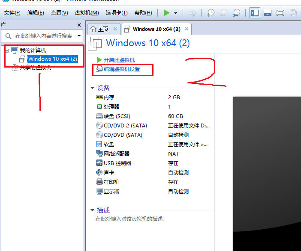Close the 主页 tab
Image resolution: width=301 pixels, height=251 pixels.
click(115, 29)
